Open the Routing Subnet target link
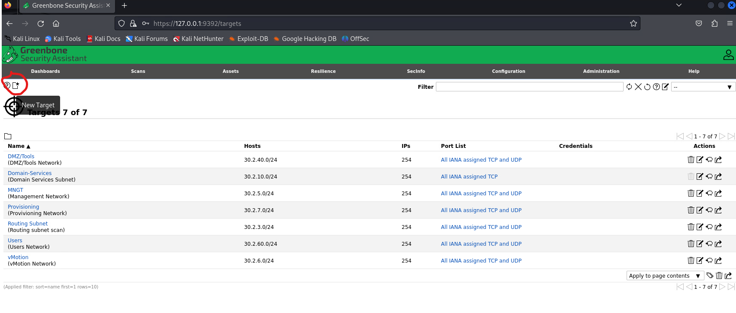This screenshot has height=313, width=736. coord(28,224)
